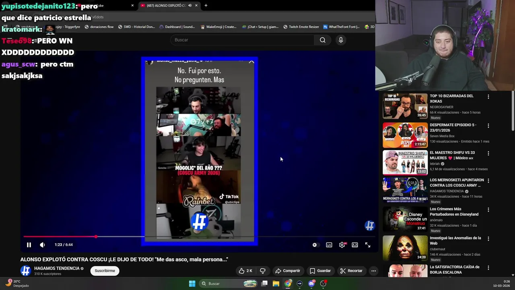The image size is (515, 290).
Task: Open the jChat • Setup bookmark
Action: [x=260, y=27]
